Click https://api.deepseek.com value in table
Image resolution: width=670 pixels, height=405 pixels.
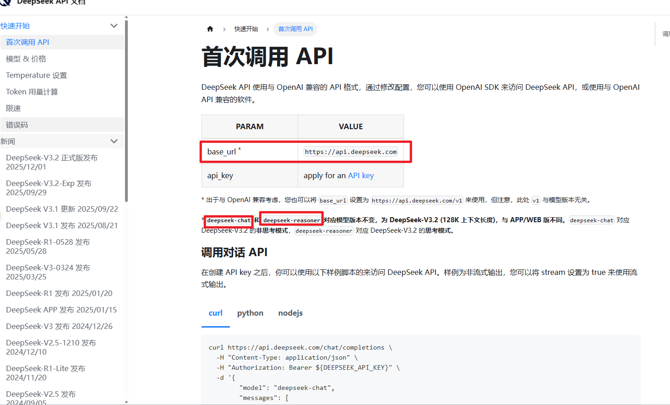pos(351,152)
